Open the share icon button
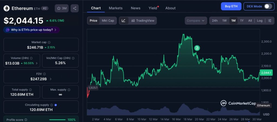This screenshot has width=277, height=122. coord(75,8)
